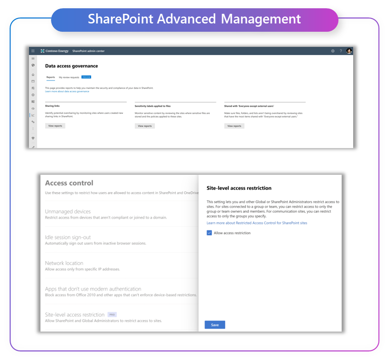Open the Content services grid icon in the sidebar
This screenshot has height=361, width=389.
tap(33, 102)
